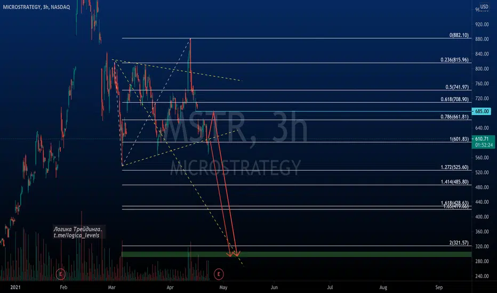
Task: Click the 2(321.57) Fibonacci label
Action: pyautogui.click(x=459, y=242)
